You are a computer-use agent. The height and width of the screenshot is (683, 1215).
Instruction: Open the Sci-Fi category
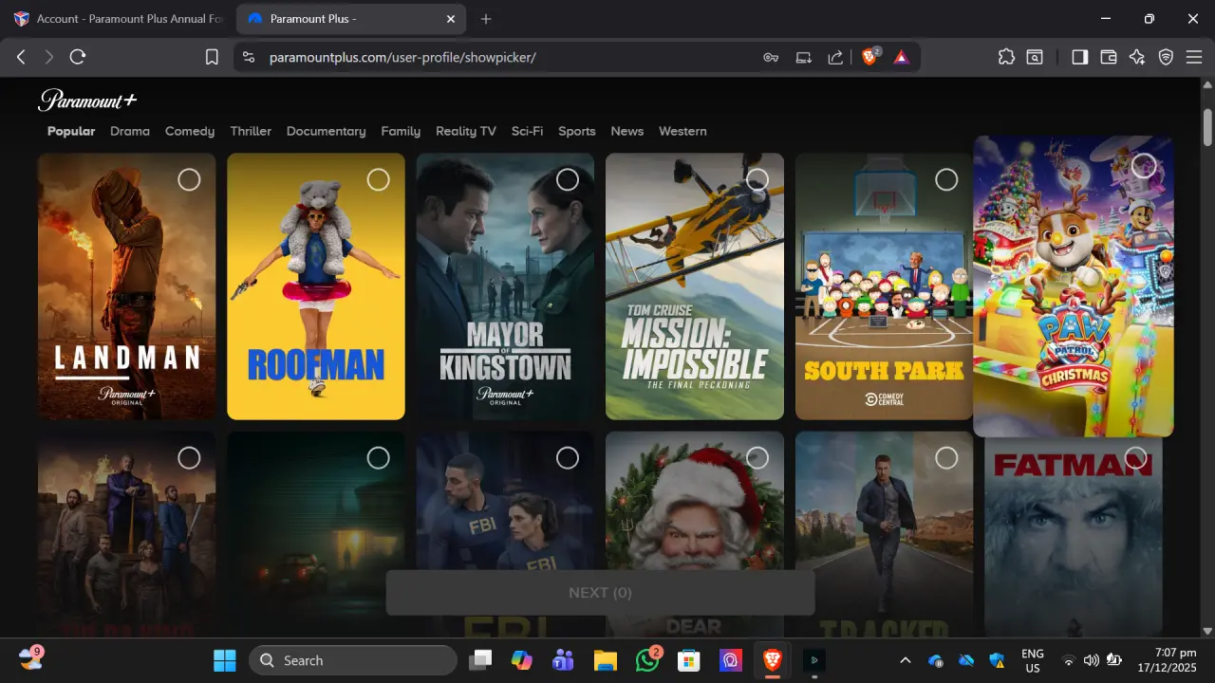(x=527, y=131)
